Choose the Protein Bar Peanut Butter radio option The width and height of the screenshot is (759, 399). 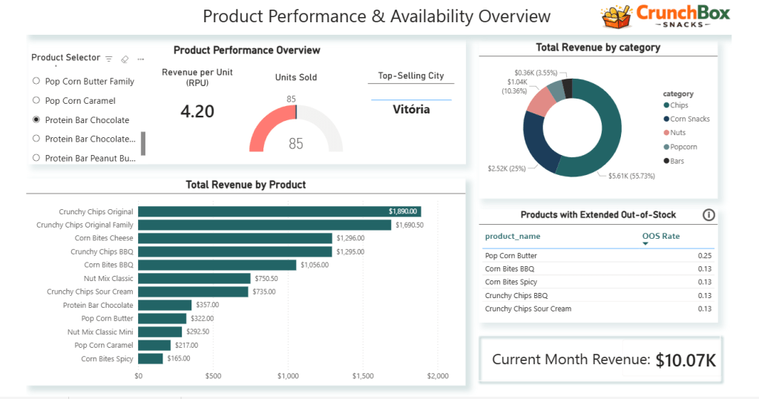(36, 157)
